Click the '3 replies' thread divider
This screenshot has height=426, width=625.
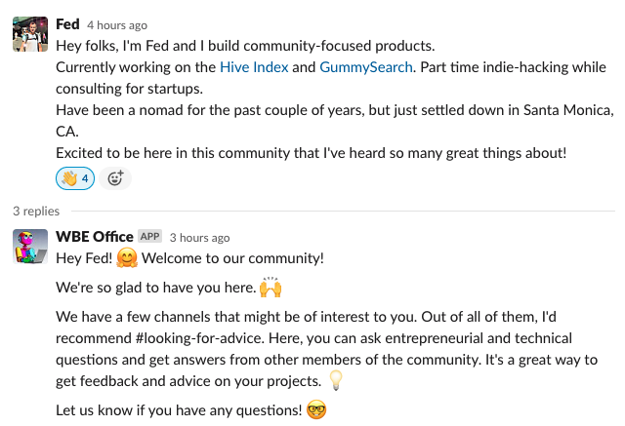click(x=36, y=211)
